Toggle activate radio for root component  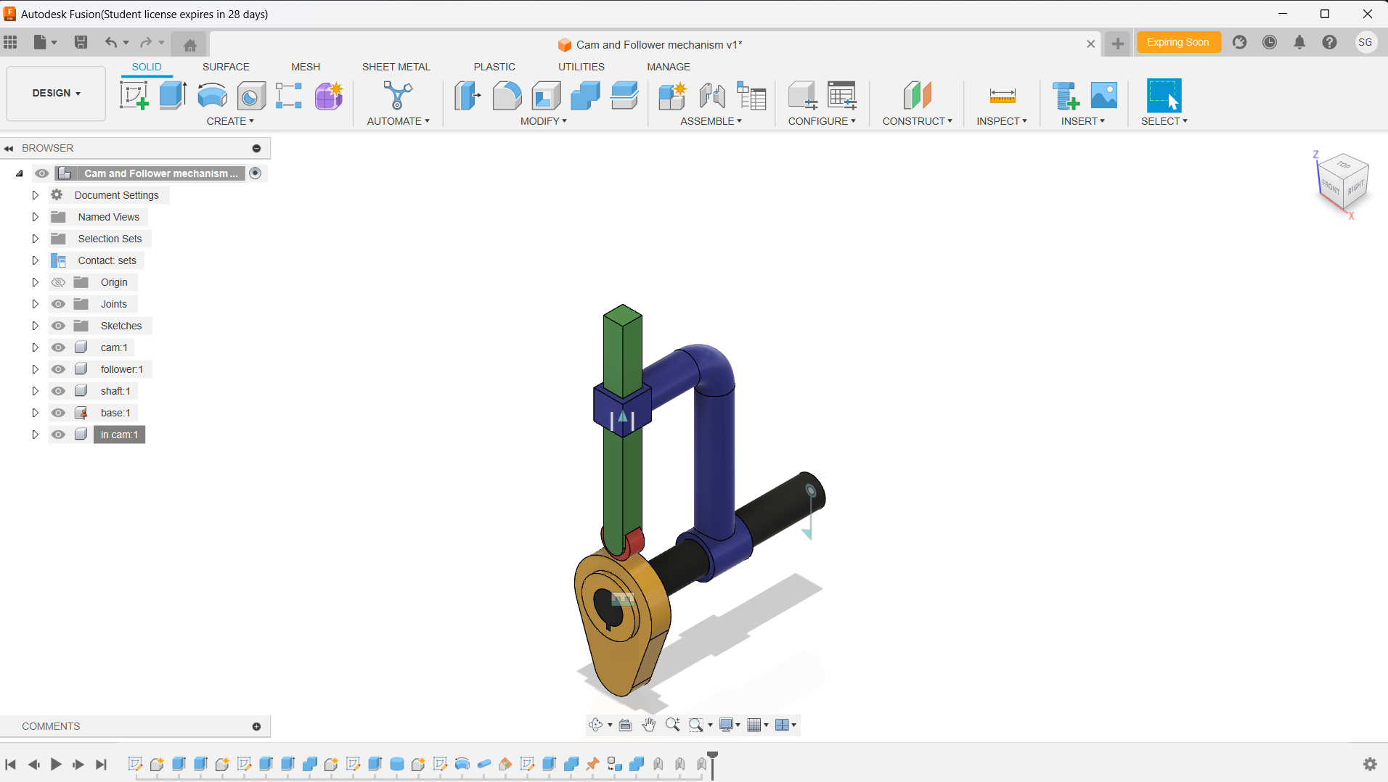(x=255, y=173)
